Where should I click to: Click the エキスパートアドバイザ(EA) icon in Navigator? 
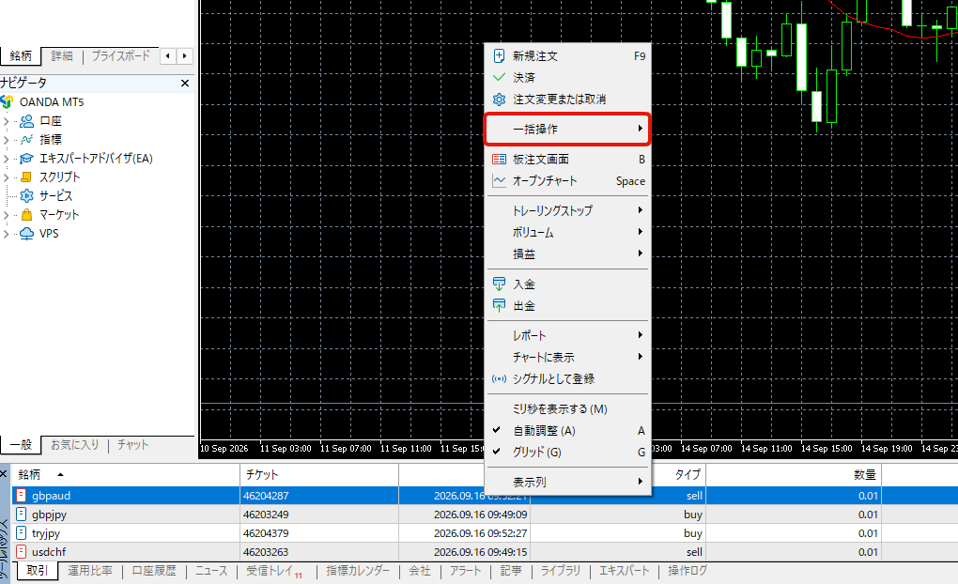click(26, 159)
